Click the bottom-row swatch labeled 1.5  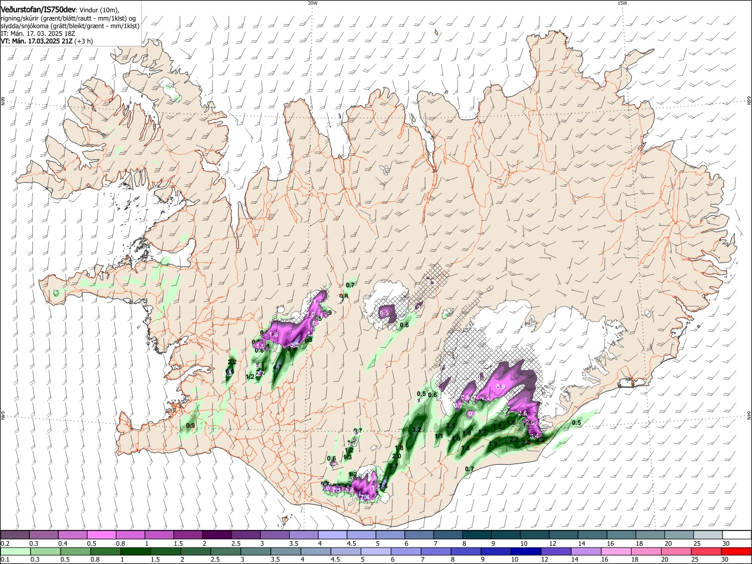166,552
